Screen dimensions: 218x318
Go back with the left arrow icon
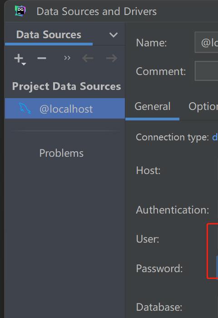[88, 58]
